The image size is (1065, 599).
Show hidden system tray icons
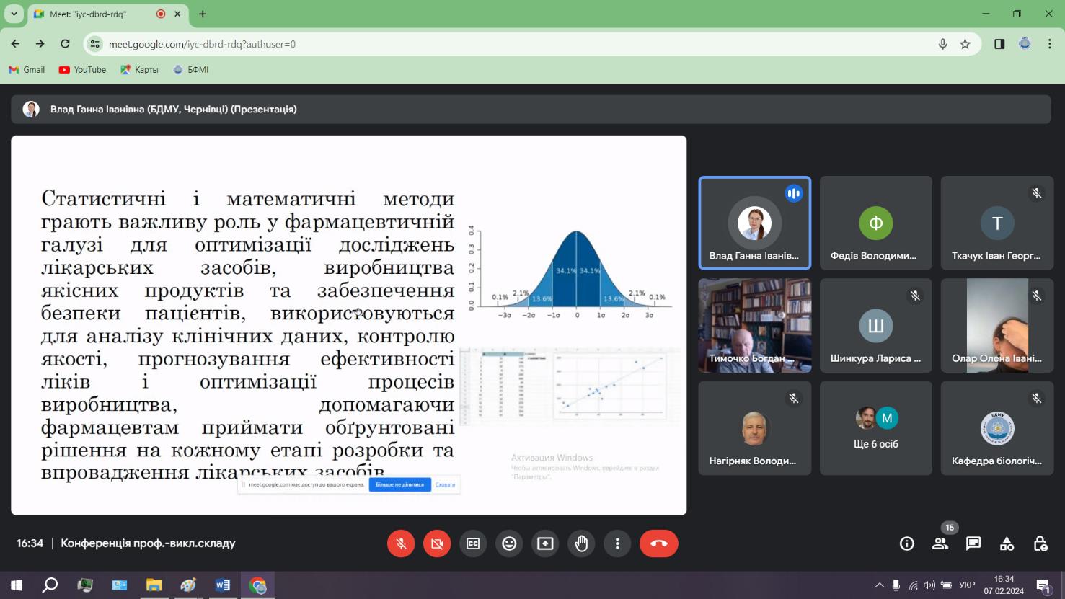[879, 585]
